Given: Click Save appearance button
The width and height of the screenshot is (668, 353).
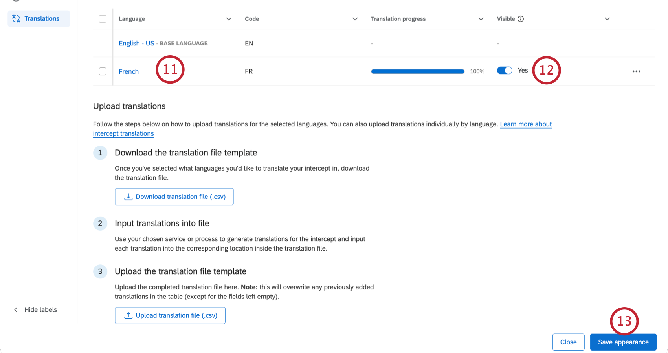Looking at the screenshot, I should point(623,342).
